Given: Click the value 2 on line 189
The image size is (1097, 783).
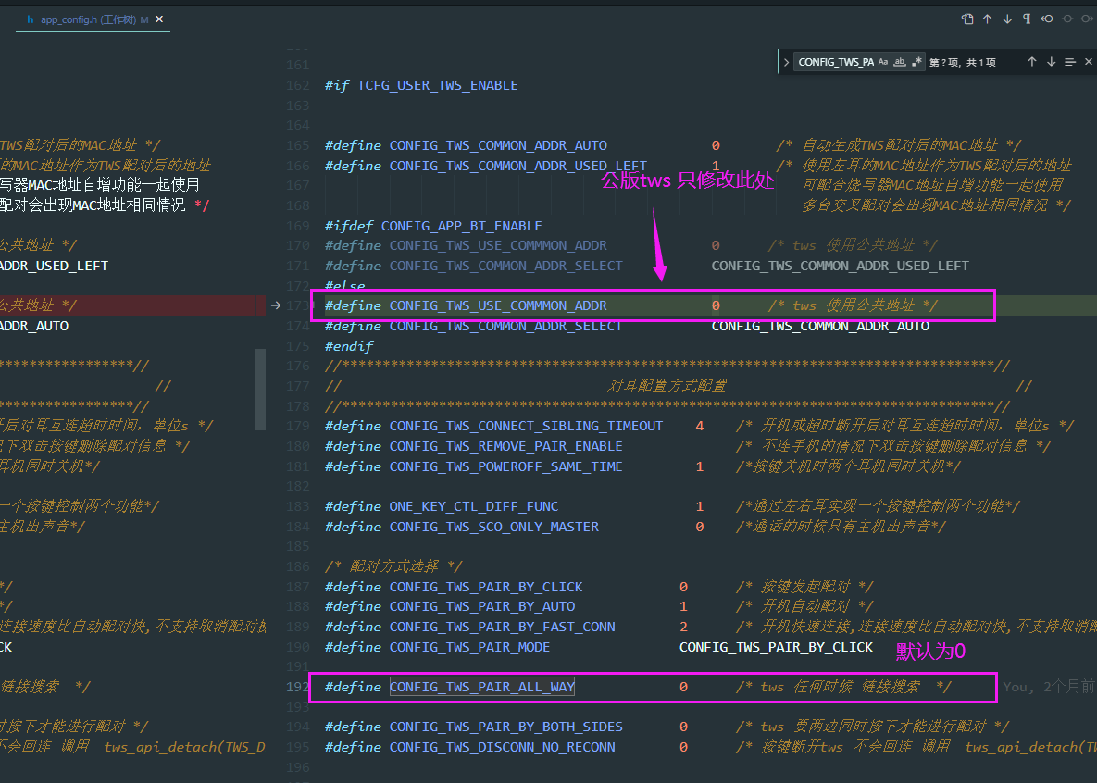Looking at the screenshot, I should tap(683, 627).
